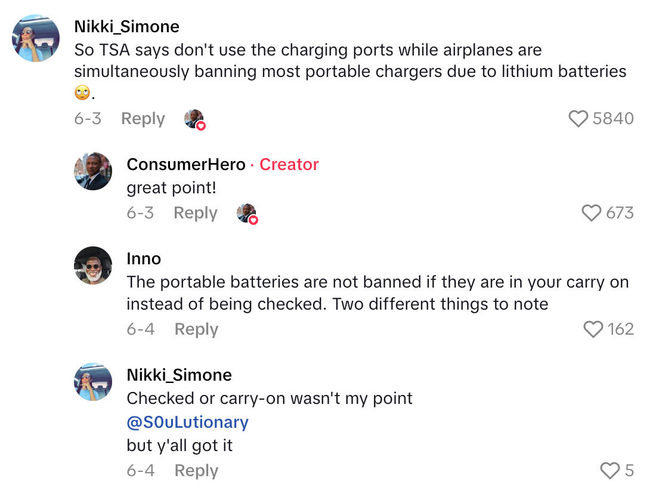The width and height of the screenshot is (656, 494).
Task: Like ConsumerHero's 'great point!' reply
Action: pos(591,213)
